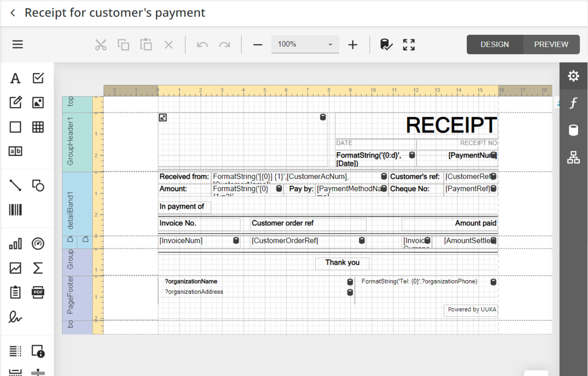This screenshot has width=588, height=376.
Task: Select the Barcode tool
Action: [x=15, y=210]
